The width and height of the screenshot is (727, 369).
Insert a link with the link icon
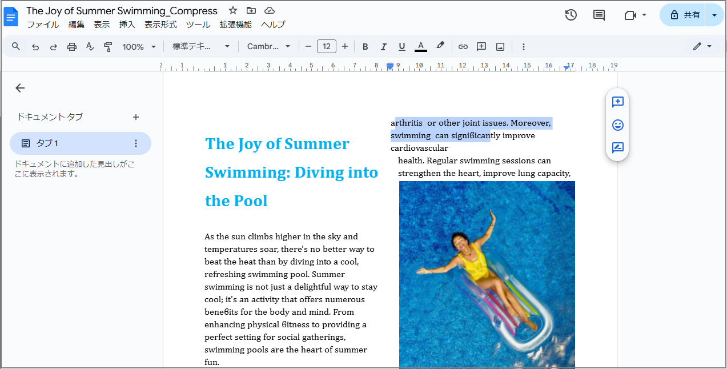(463, 47)
